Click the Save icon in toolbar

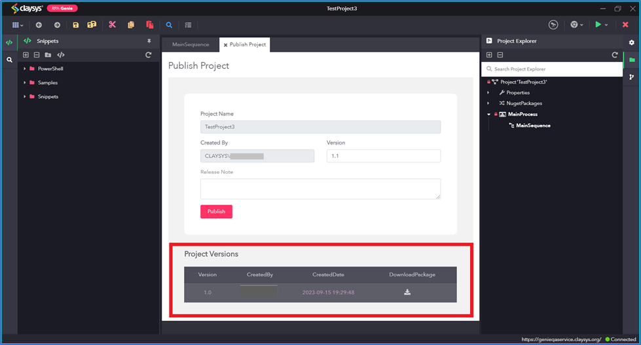point(76,25)
